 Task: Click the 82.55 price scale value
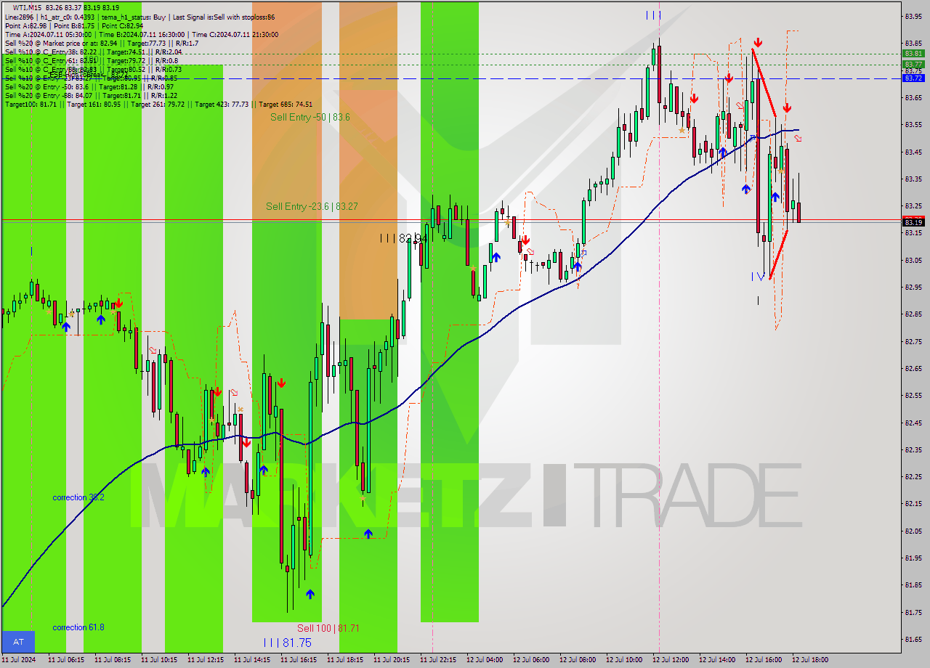(x=913, y=396)
